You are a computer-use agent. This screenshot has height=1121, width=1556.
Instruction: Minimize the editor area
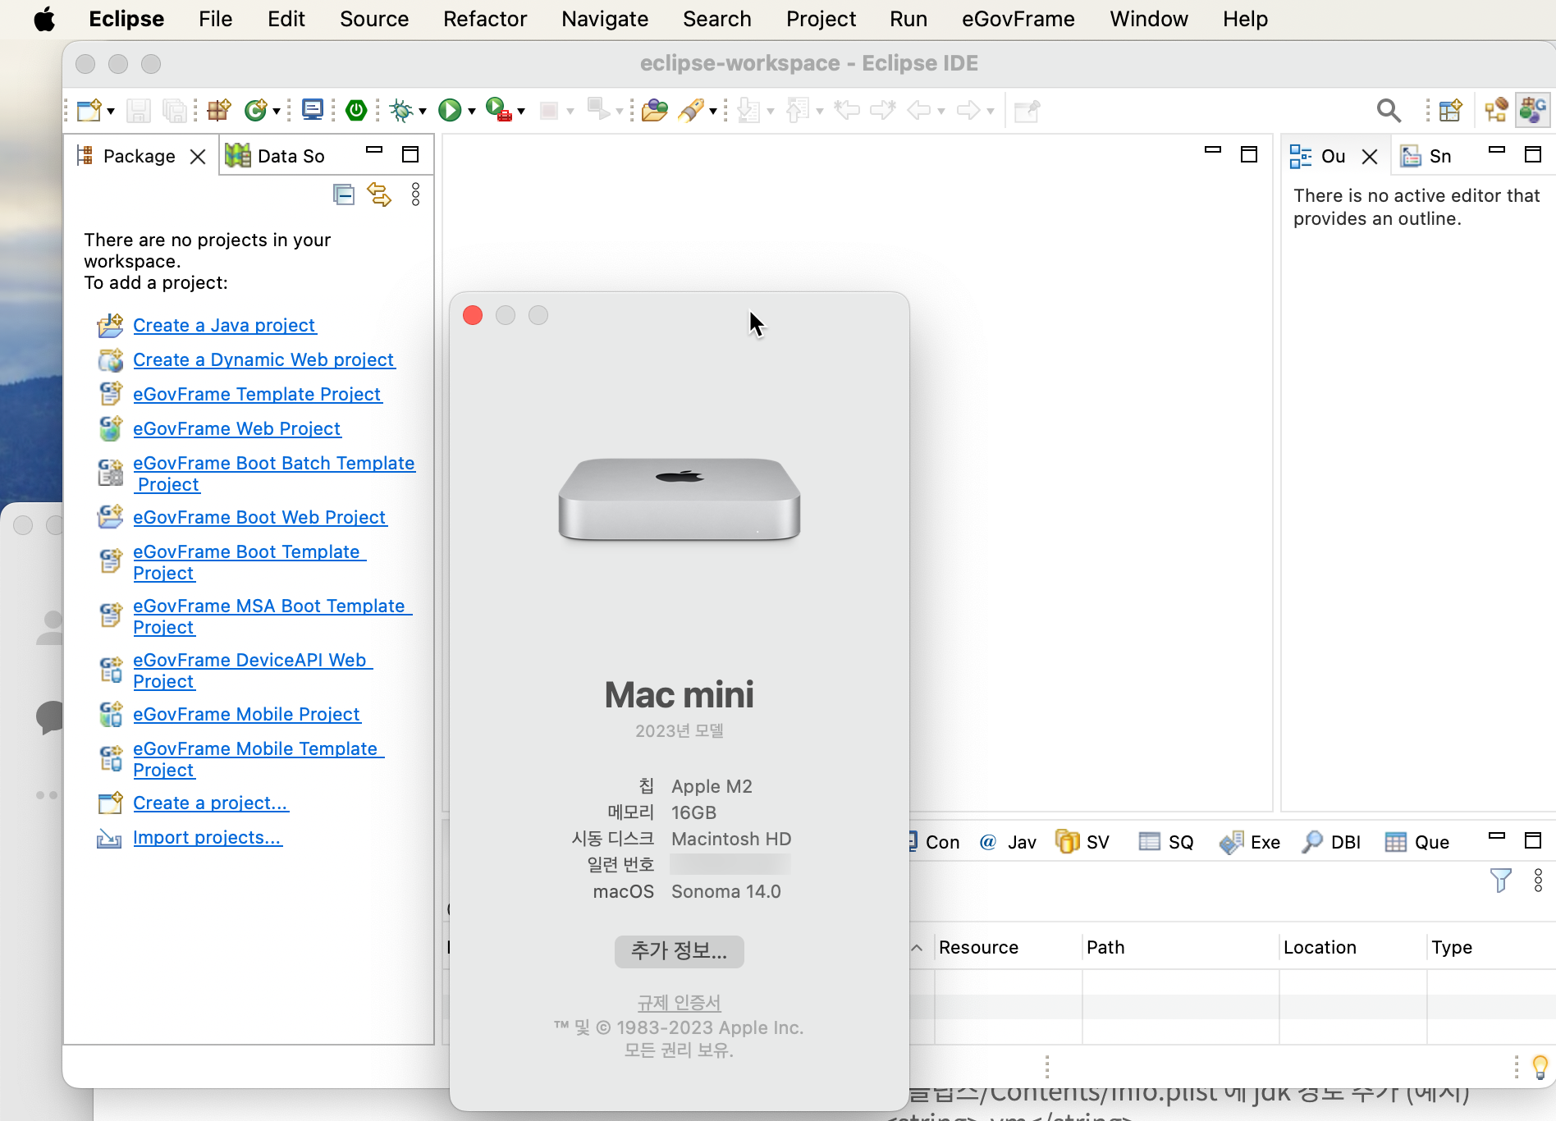[1213, 150]
